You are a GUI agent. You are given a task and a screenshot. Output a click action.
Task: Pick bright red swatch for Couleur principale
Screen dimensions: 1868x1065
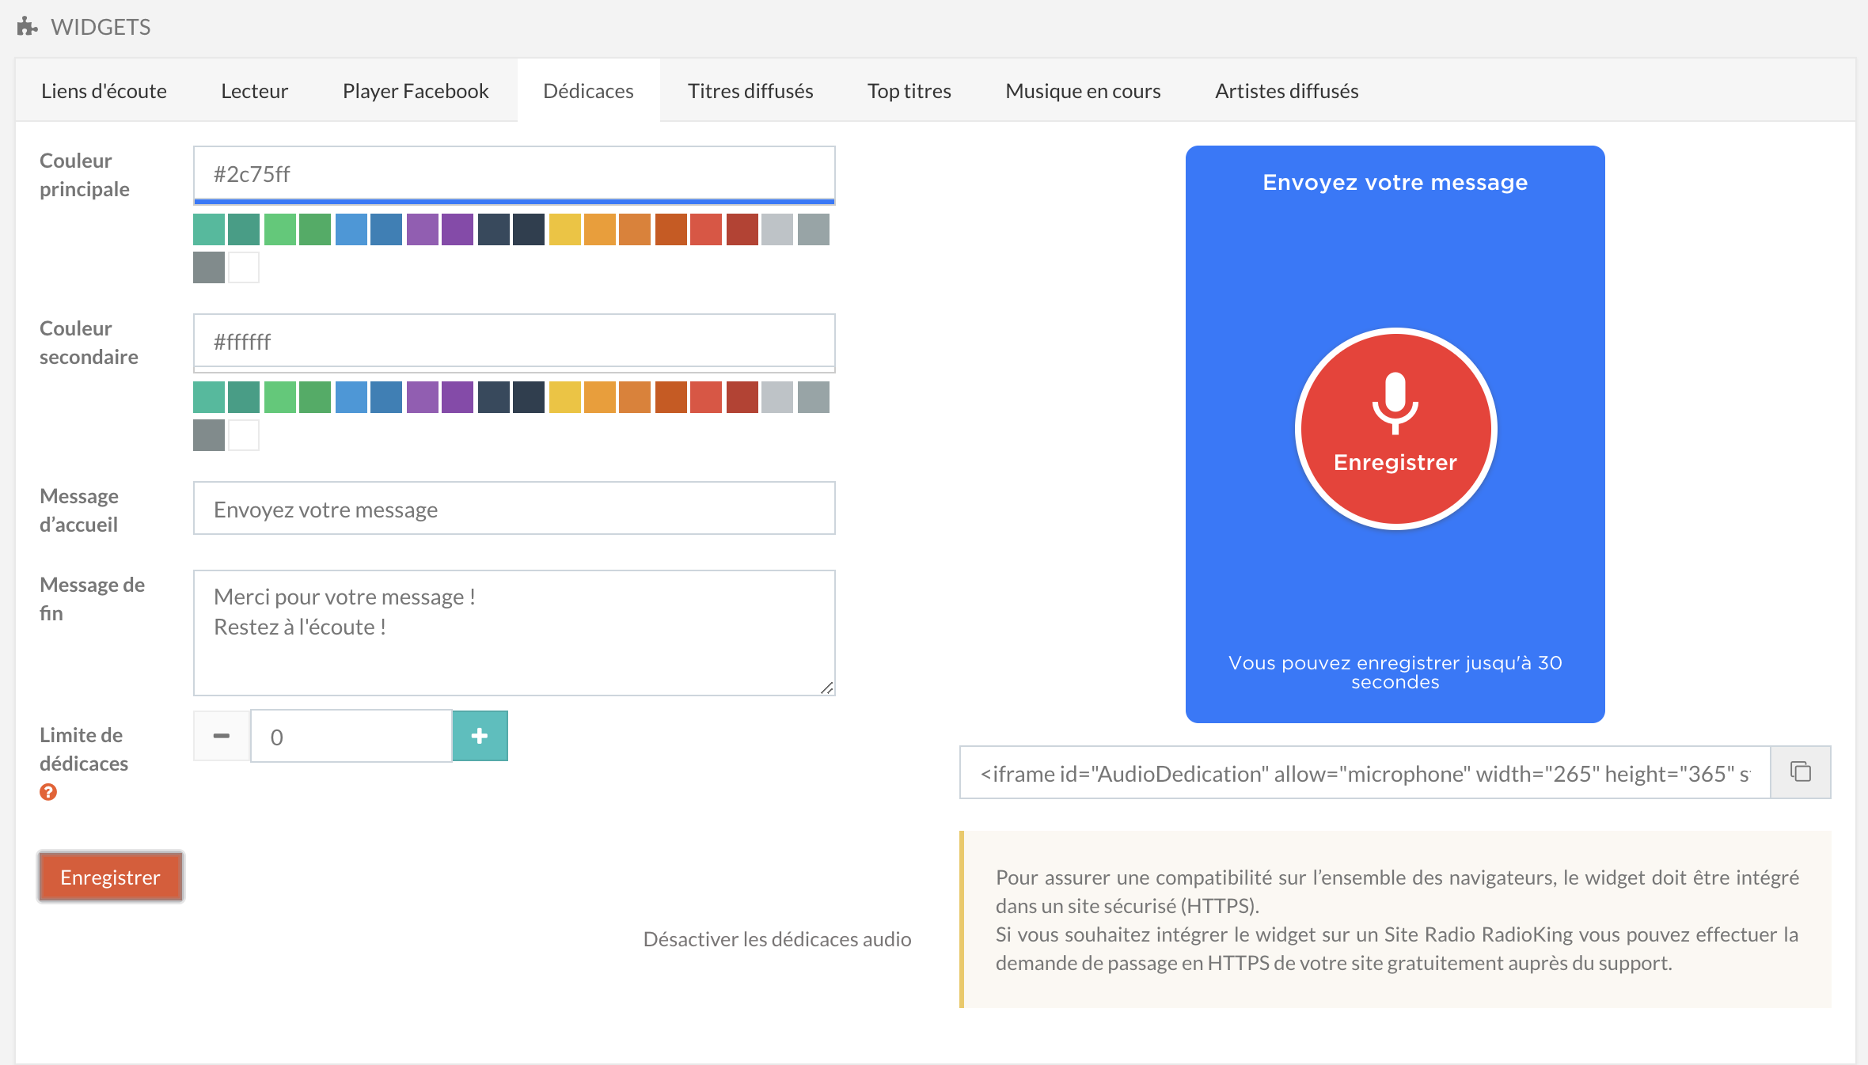706,229
